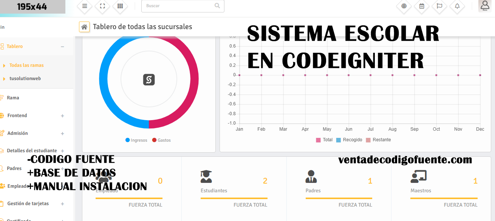The width and height of the screenshot is (495, 221).
Task: Expand the Admisión menu section
Action: click(x=62, y=133)
